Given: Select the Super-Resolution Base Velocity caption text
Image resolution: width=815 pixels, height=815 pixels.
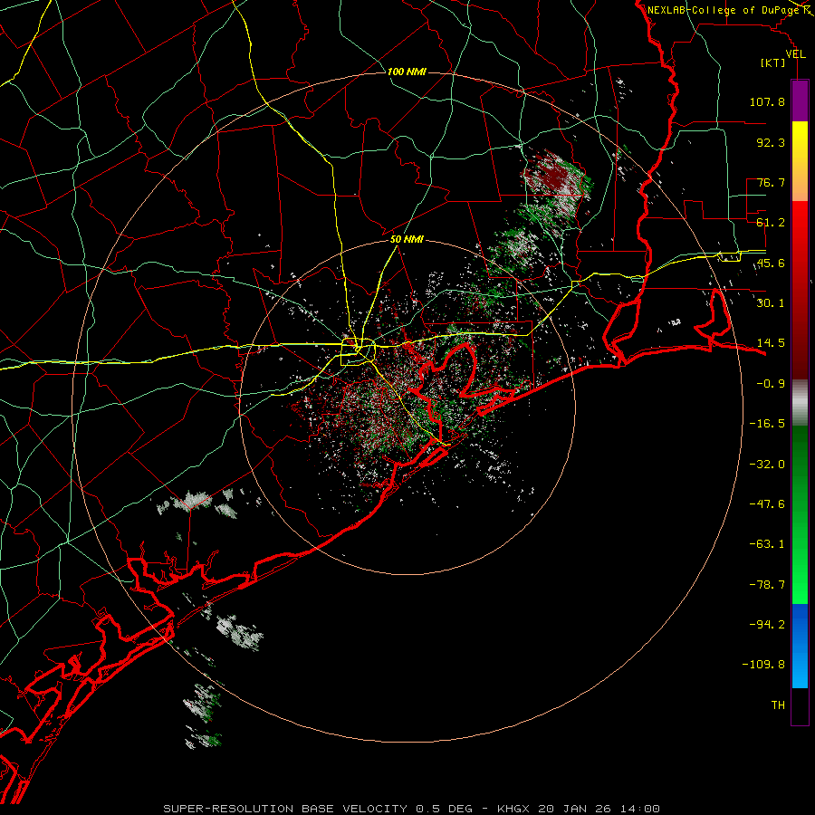Looking at the screenshot, I should [x=412, y=809].
